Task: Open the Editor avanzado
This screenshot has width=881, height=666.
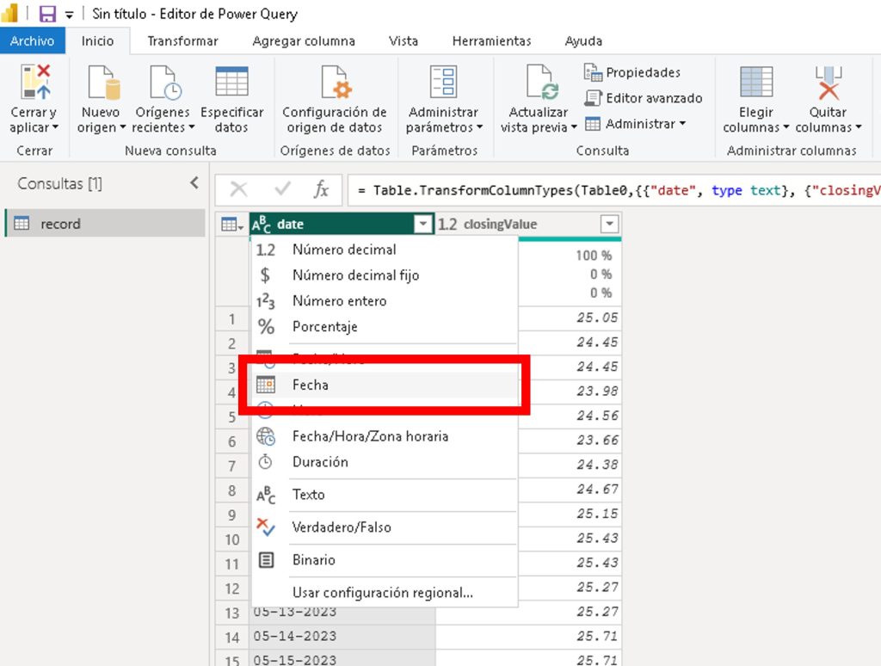Action: coord(644,98)
